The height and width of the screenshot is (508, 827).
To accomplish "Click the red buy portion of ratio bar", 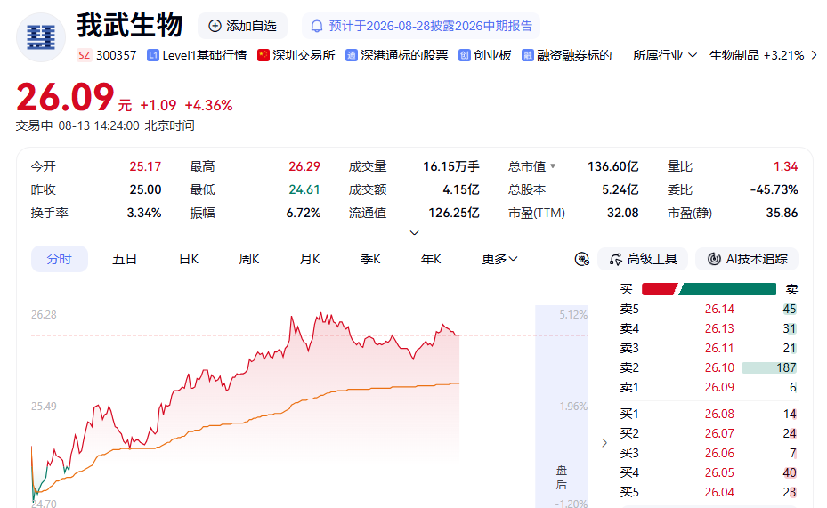I will tap(660, 289).
